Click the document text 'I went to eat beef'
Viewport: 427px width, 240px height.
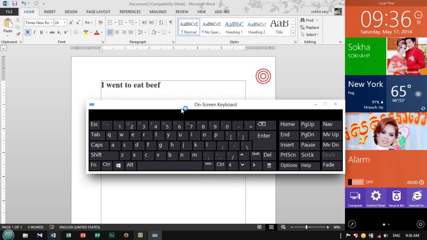(x=131, y=85)
